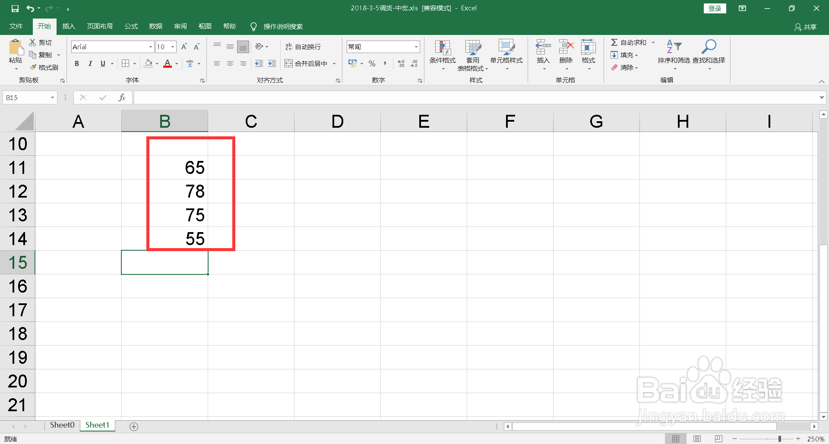The image size is (829, 444).
Task: Toggle Wrap Text (自动换行)
Action: click(303, 47)
